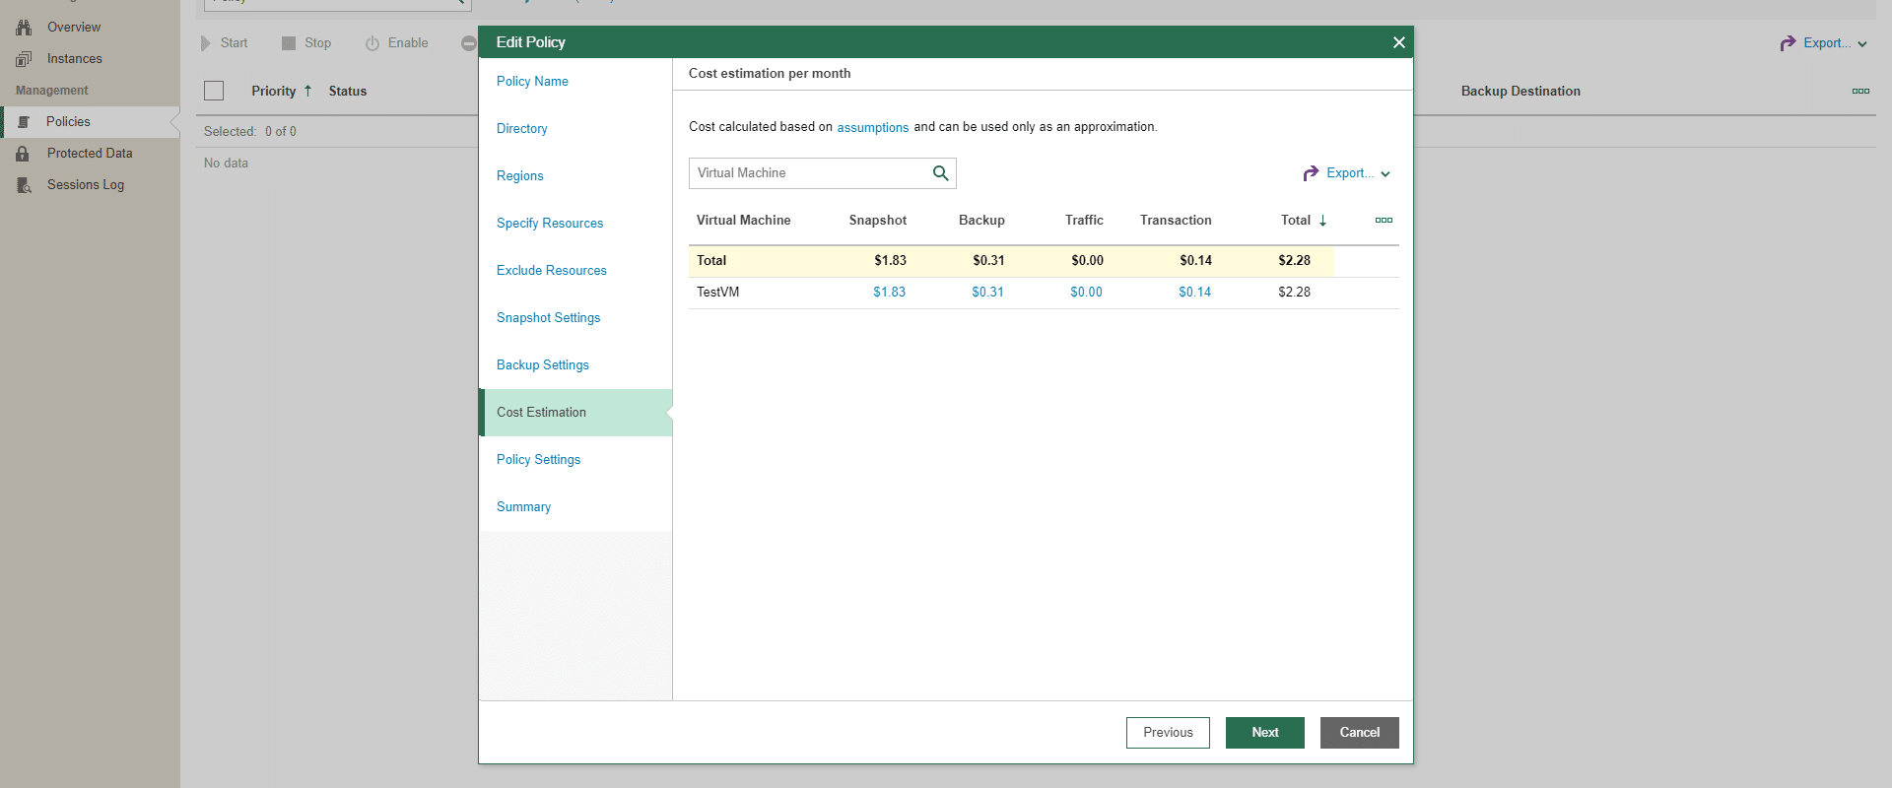The height and width of the screenshot is (788, 1892).
Task: Open Protected Data in the sidebar
Action: [90, 154]
